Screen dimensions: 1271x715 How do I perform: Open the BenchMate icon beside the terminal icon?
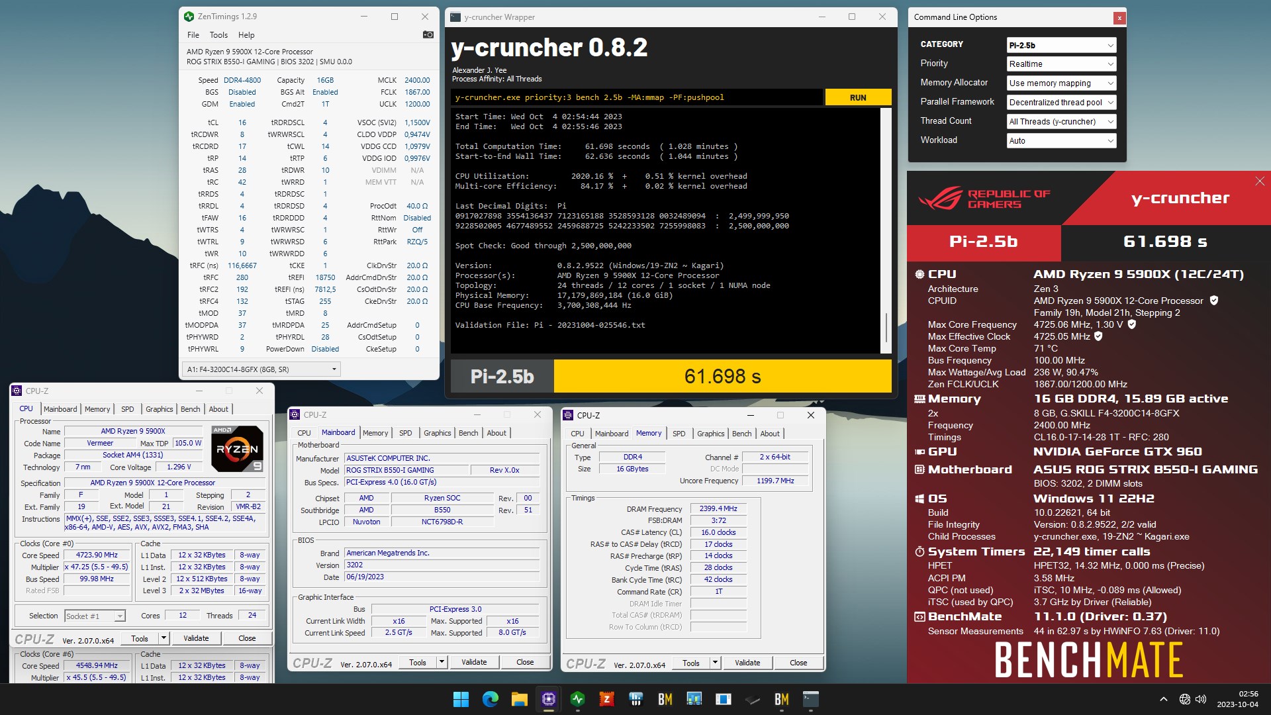pyautogui.click(x=781, y=699)
